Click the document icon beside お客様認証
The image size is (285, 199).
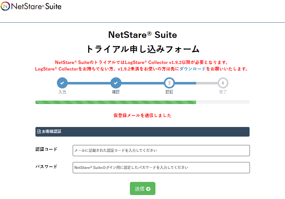[x=39, y=131]
